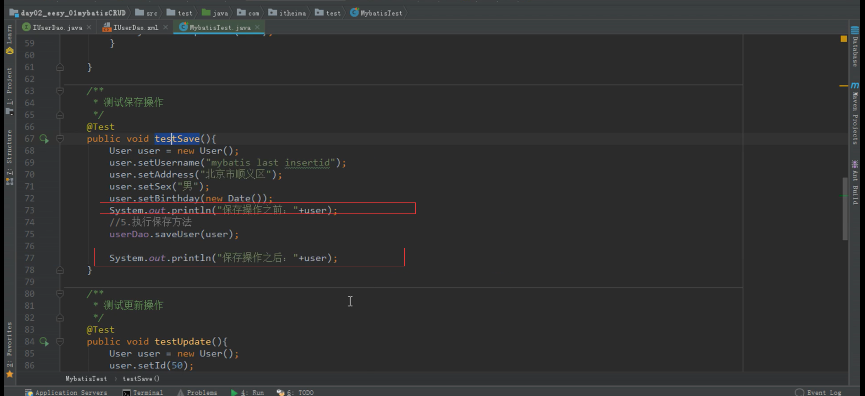The height and width of the screenshot is (396, 865).
Task: Collapse the testUpdate method fold marker
Action: click(x=60, y=342)
